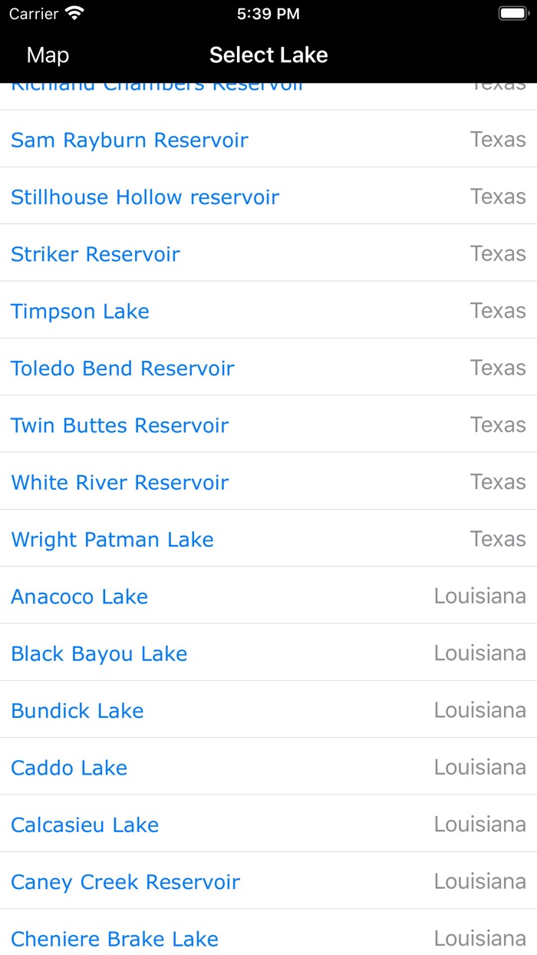Viewport: 537px width, 955px height.
Task: Select Stillhouse Hollow reservoir
Action: (x=145, y=197)
